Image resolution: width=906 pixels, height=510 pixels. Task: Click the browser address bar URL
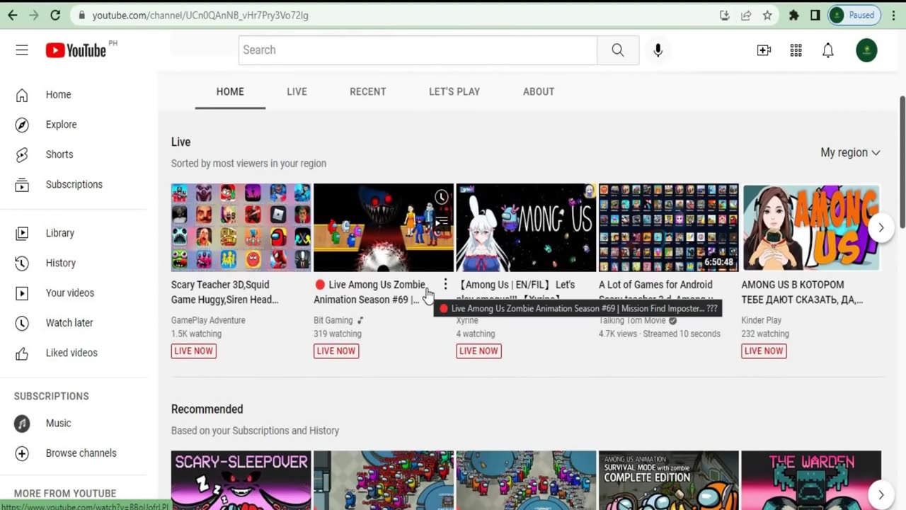coord(200,15)
